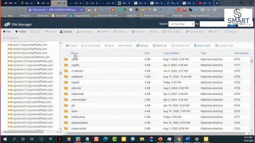Click the Extract toolbar button
This screenshot has height=143, width=255.
pyautogui.click(x=229, y=32)
